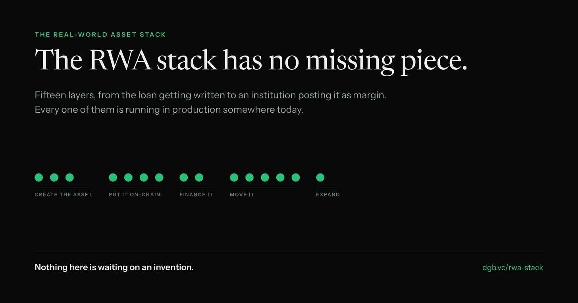Click the first green dot above Create the Asset
Viewport: 578px width, 303px height.
(x=39, y=177)
